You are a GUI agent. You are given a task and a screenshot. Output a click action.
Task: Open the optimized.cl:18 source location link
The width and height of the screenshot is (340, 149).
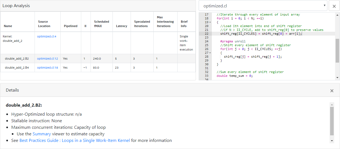pos(47,68)
